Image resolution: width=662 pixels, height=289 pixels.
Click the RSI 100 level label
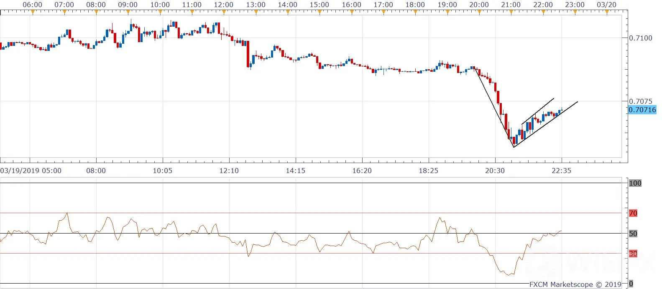pos(635,183)
